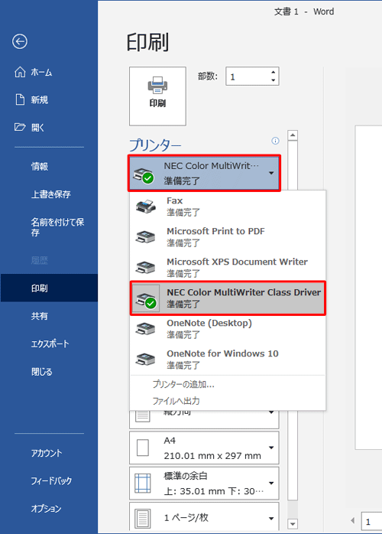Choose OneNote for Windows 10 printer
This screenshot has width=382, height=534.
(228, 360)
